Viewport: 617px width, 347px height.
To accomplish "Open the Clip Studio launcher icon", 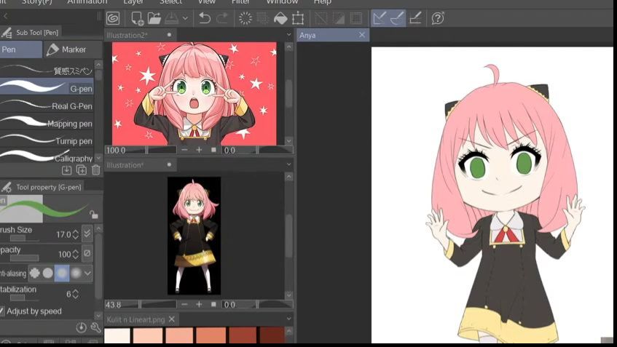I will tap(113, 18).
